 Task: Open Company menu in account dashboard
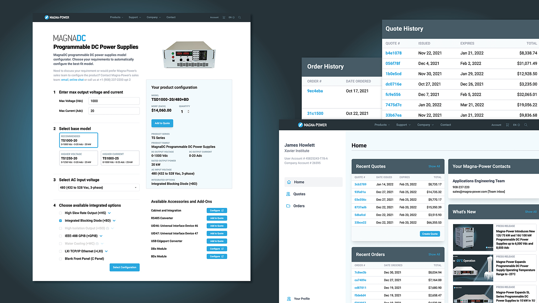point(426,125)
